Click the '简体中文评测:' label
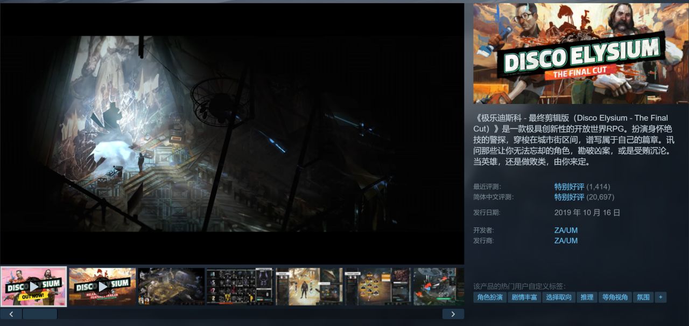Screen dimensions: 689x326 493,197
